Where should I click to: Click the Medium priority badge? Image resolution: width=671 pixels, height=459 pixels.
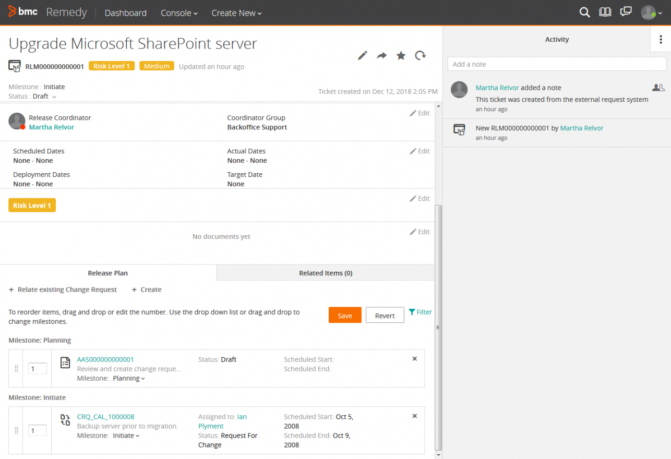pos(157,66)
